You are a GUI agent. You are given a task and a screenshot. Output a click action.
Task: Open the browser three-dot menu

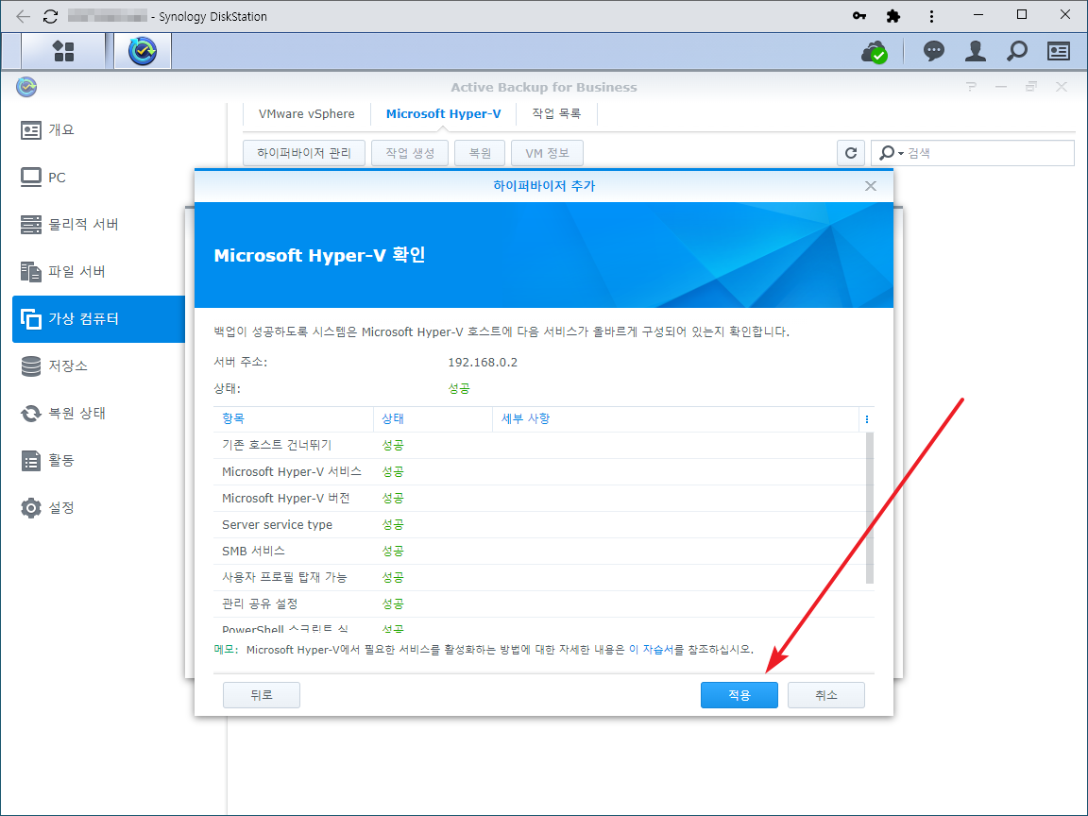(931, 15)
